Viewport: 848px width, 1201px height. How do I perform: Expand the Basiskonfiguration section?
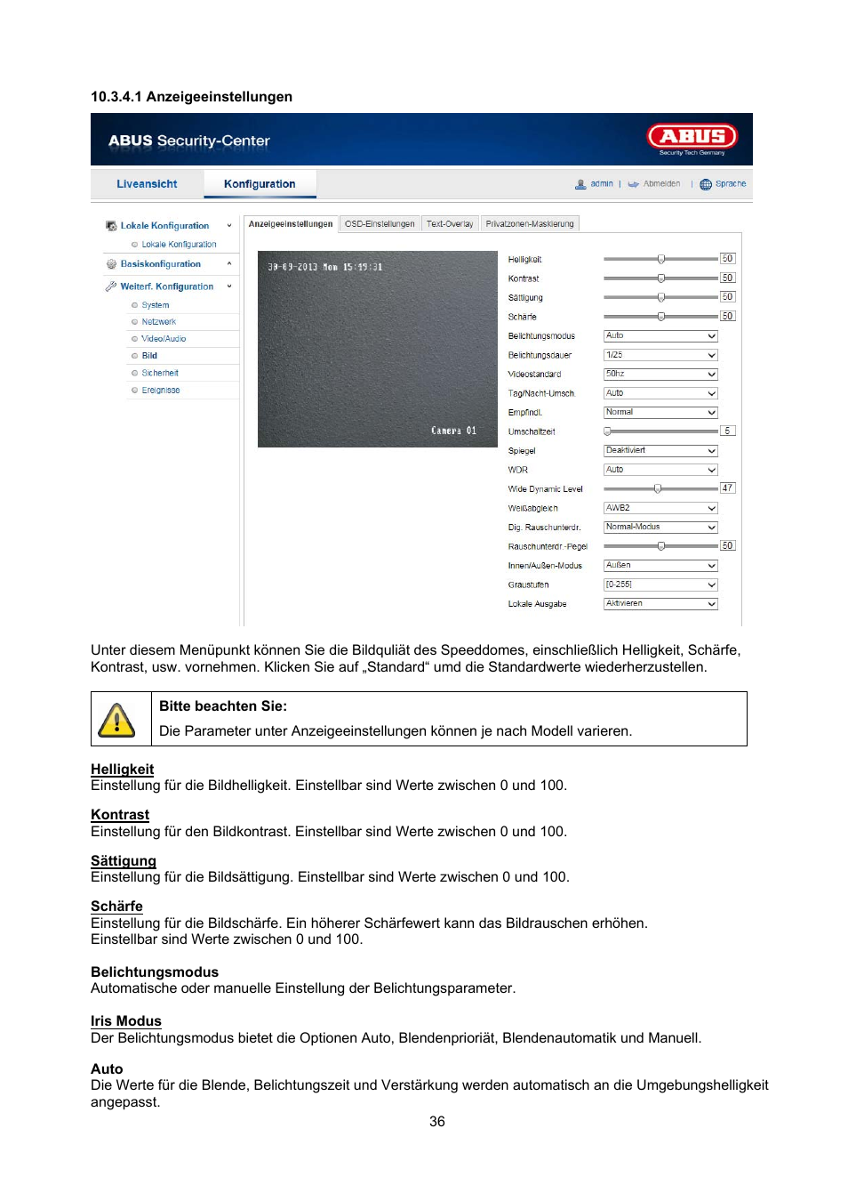click(x=229, y=264)
